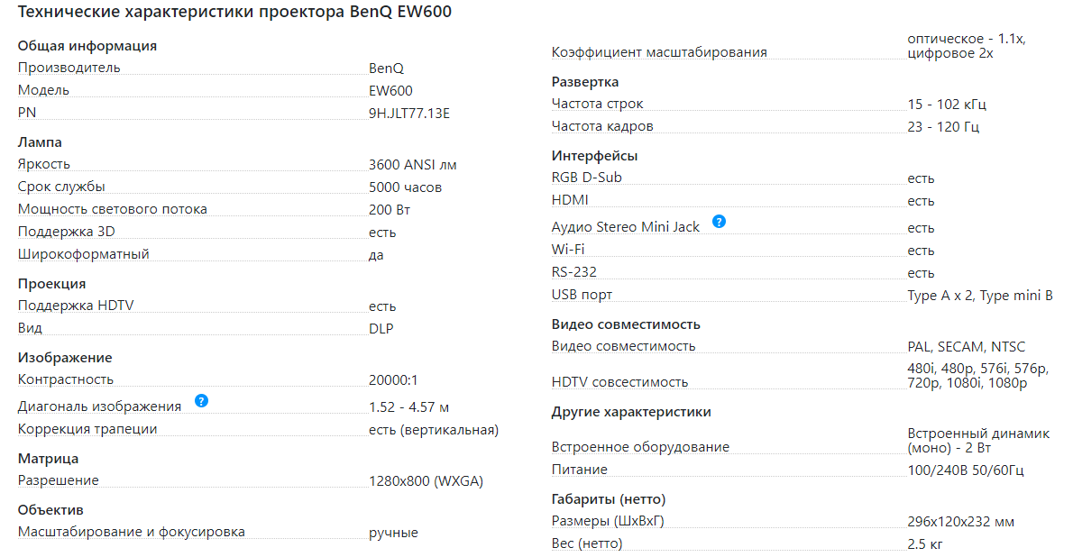The image size is (1073, 557).
Task: Click the Разрешение value 1280x800 (WXGA)
Action: (426, 481)
